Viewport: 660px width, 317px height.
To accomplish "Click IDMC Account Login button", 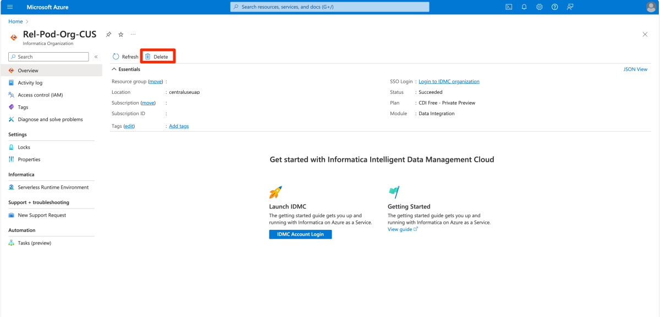I will coord(300,234).
